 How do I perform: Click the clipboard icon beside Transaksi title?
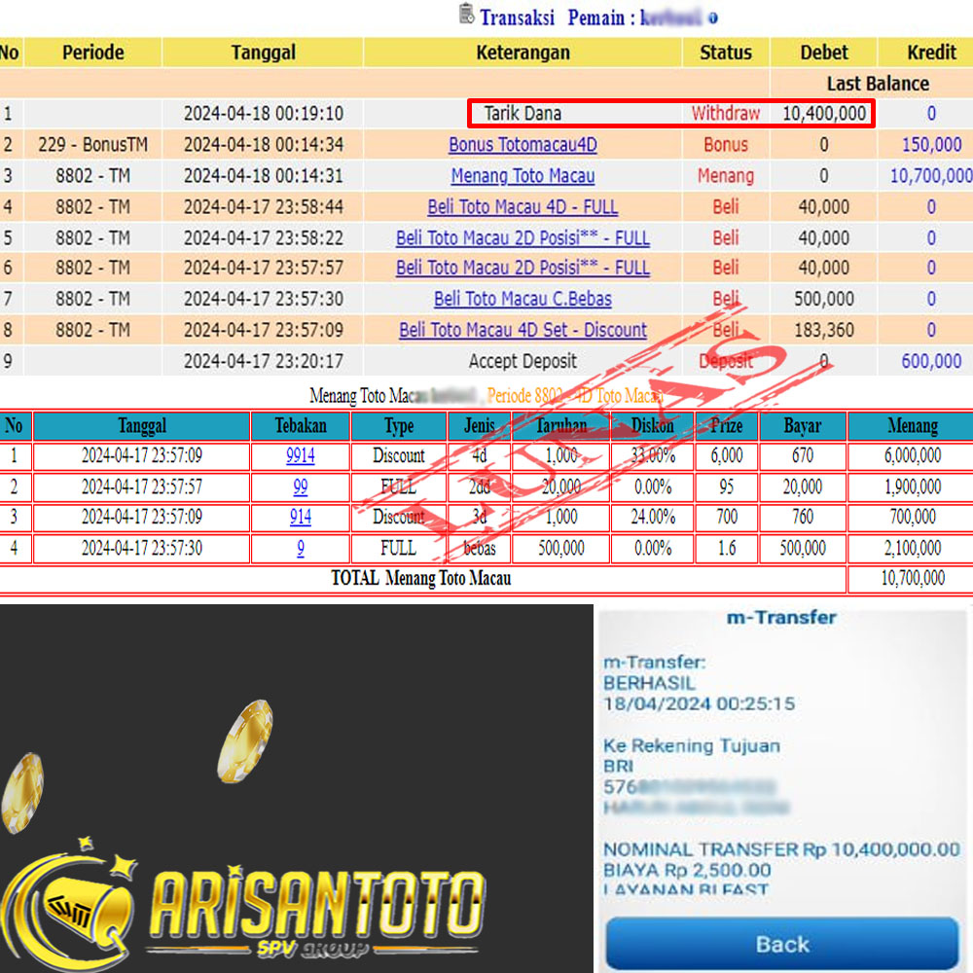467,14
